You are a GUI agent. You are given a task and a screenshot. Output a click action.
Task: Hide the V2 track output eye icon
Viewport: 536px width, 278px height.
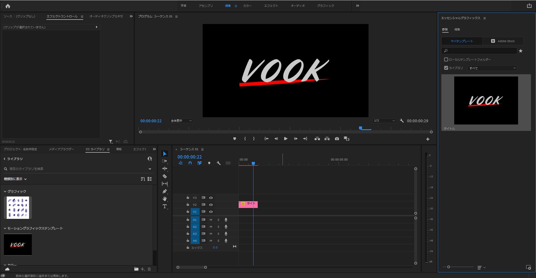click(x=211, y=205)
